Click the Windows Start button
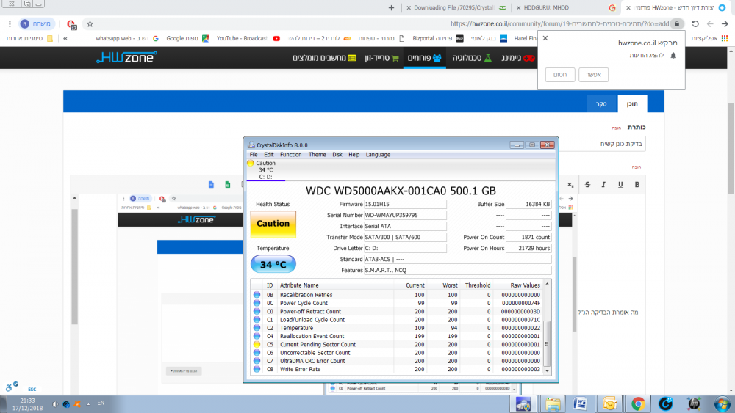This screenshot has height=413, width=735. [x=722, y=403]
